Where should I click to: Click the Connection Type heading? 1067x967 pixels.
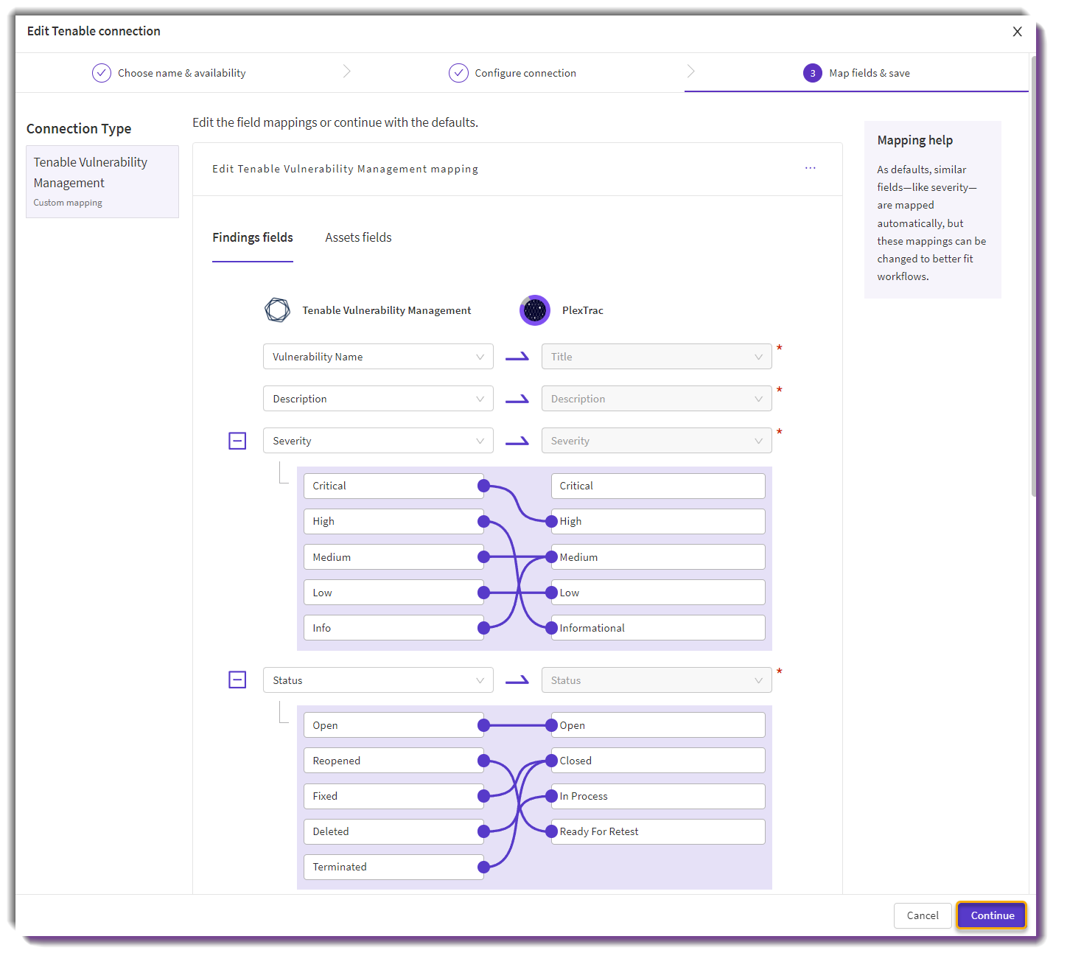point(79,128)
